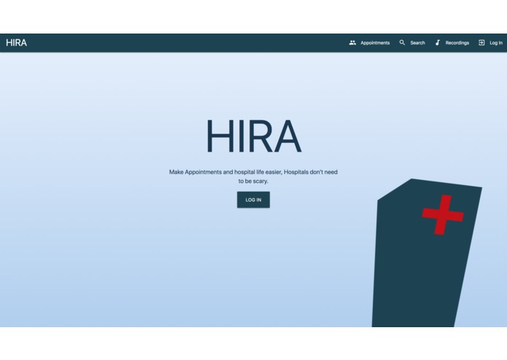Screen dimensions: 507x360
Task: Click the Appointments people icon
Action: (352, 42)
